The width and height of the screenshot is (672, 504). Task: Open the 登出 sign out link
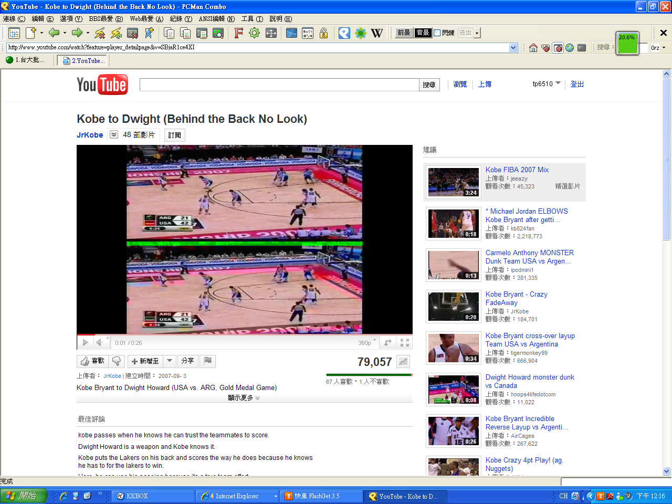[x=577, y=84]
